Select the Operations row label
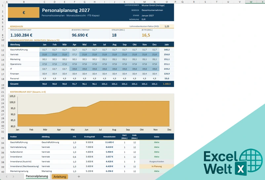The height and width of the screenshot is (180, 265). click(16, 64)
